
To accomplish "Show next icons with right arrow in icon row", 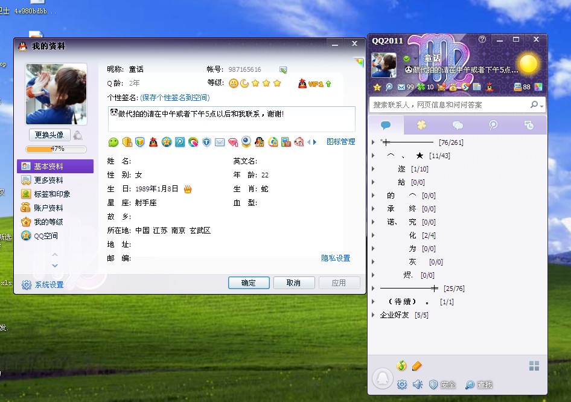I will click(x=314, y=142).
